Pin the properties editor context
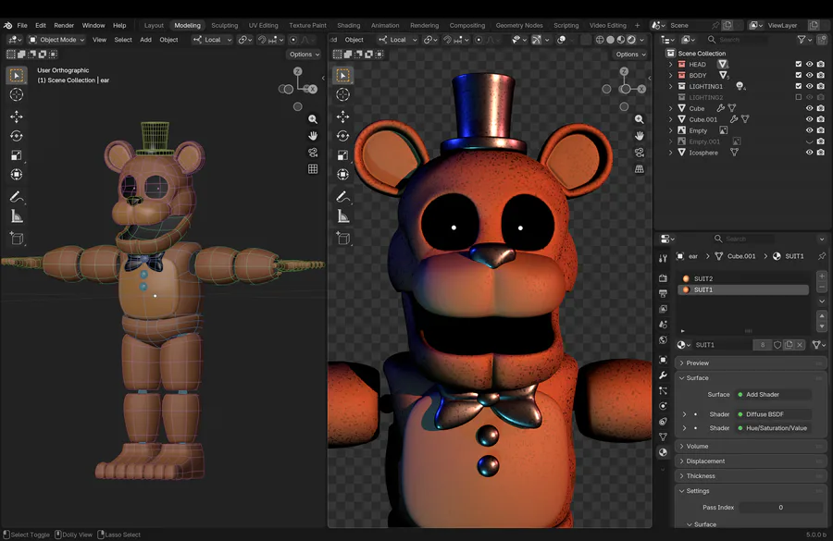Screen dimensions: 833x541 [822, 256]
